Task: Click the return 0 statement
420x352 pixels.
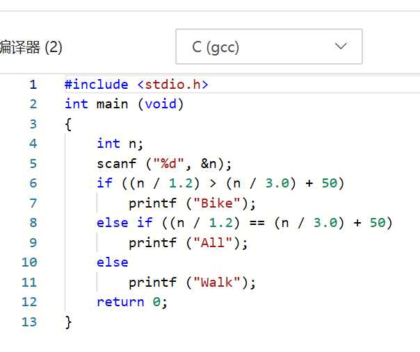Action: pos(132,302)
